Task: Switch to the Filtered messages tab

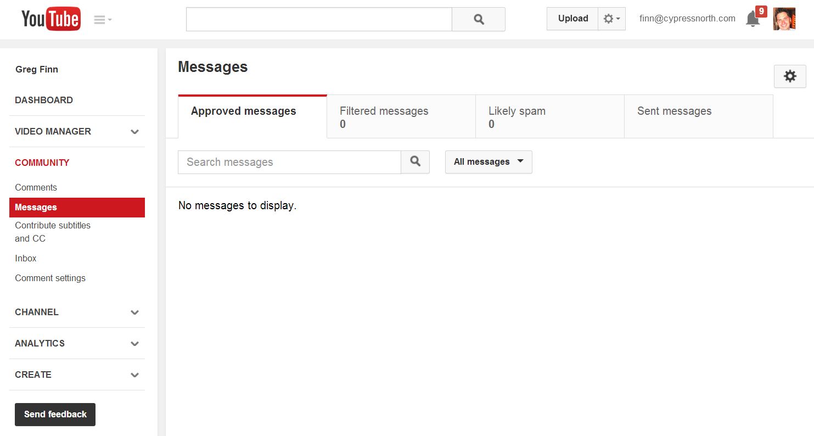Action: [401, 116]
